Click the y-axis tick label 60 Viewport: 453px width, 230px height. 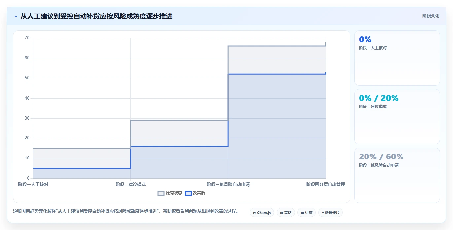pyautogui.click(x=27, y=58)
